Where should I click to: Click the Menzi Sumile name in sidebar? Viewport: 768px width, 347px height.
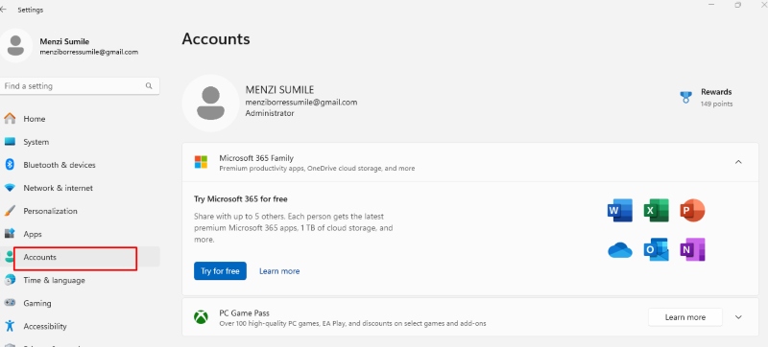point(64,41)
